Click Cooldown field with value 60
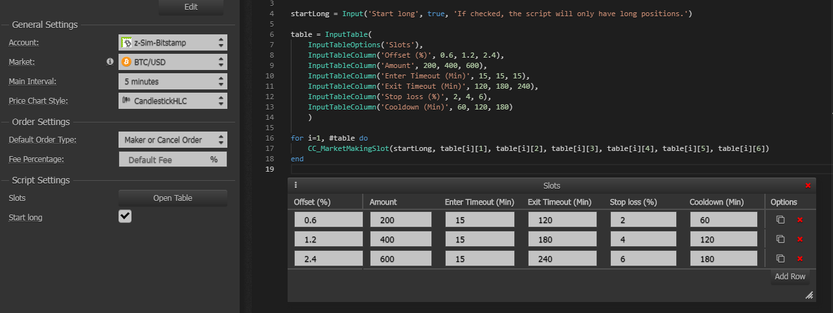 click(724, 220)
